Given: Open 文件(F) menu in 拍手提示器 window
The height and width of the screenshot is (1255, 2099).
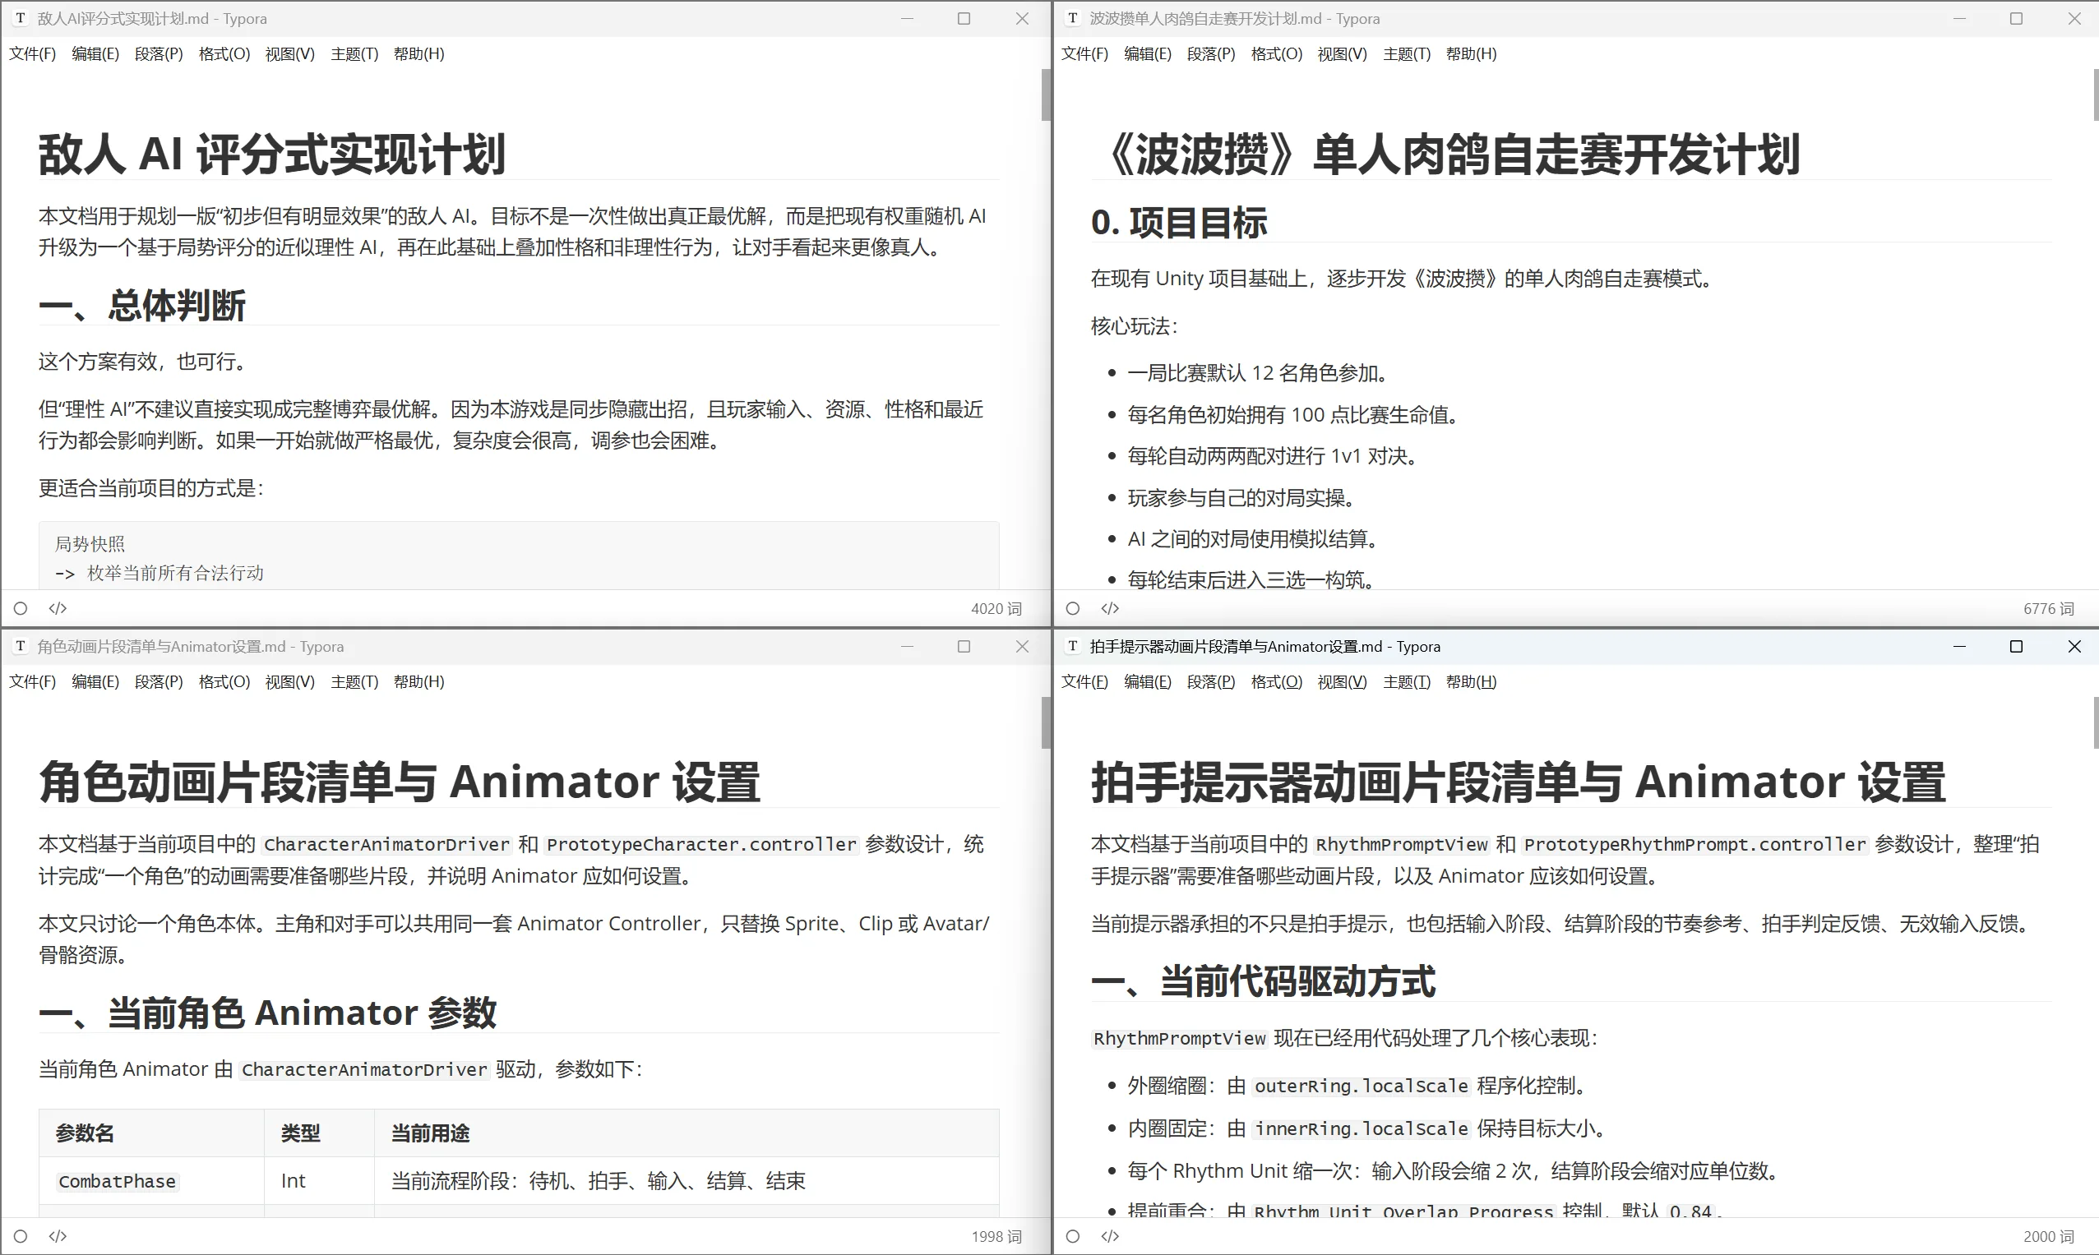Looking at the screenshot, I should [x=1084, y=681].
